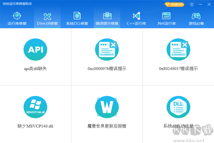Click the 开通VIP button
214x143 pixels.
pyautogui.click(x=174, y=5)
